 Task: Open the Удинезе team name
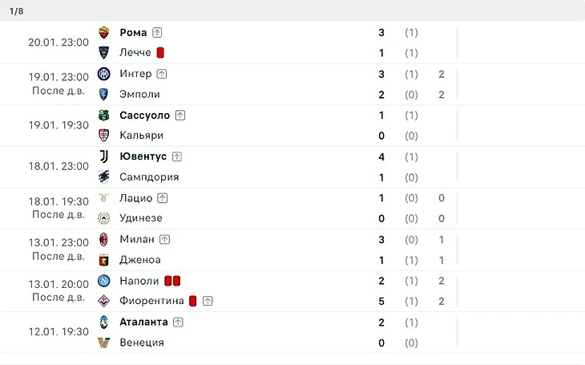(141, 218)
